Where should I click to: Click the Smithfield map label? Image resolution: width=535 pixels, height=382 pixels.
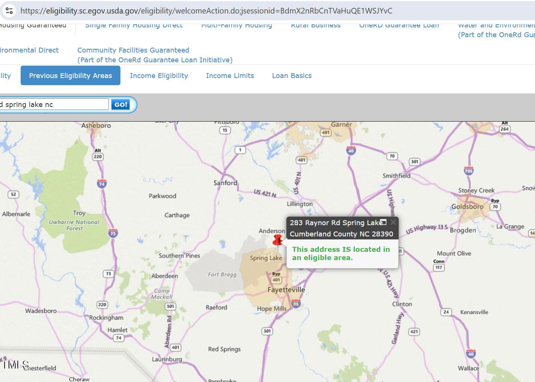point(397,176)
